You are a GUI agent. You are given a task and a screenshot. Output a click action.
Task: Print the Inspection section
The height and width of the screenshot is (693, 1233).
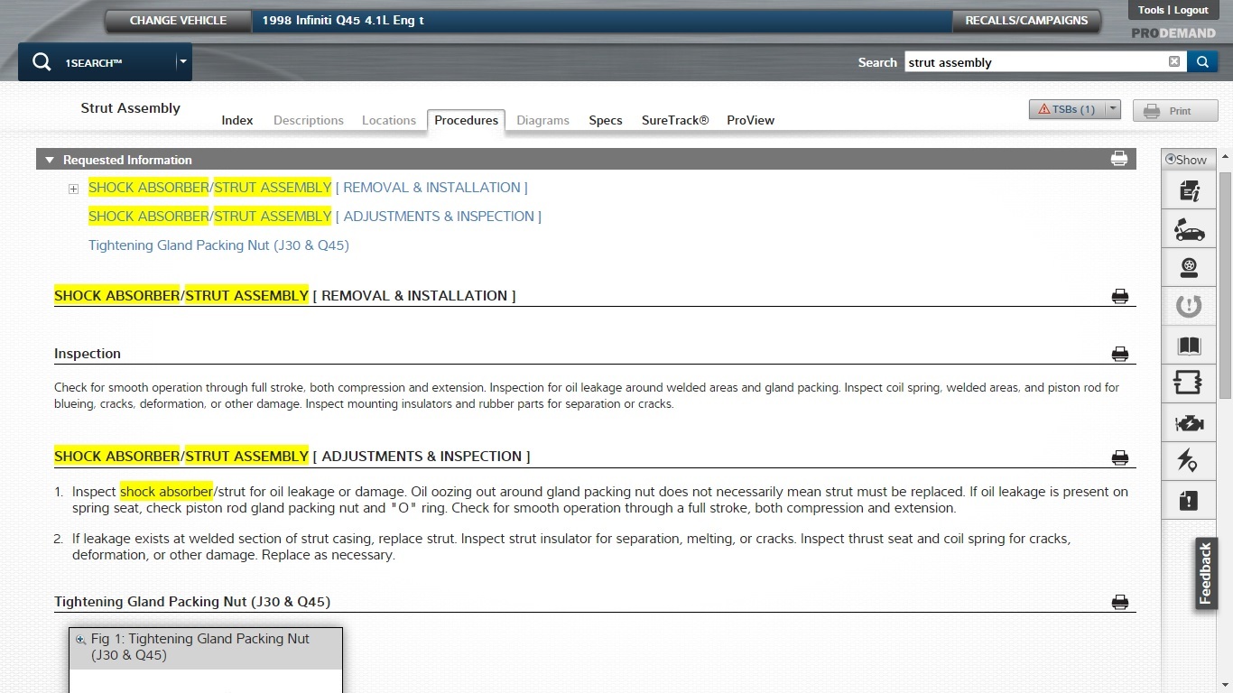(x=1120, y=354)
